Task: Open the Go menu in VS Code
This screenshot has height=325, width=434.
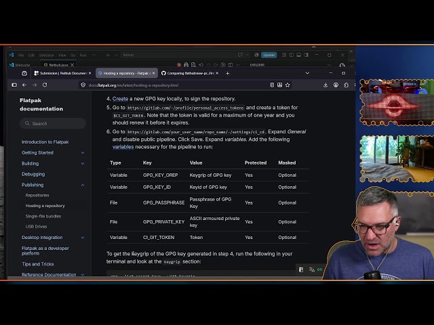Action: click(x=73, y=55)
